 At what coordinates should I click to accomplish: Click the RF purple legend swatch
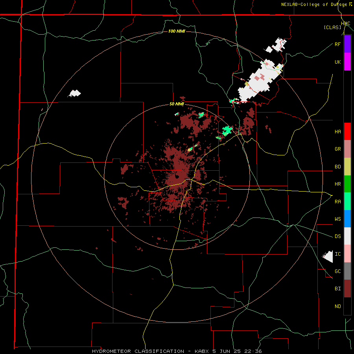[x=347, y=44]
